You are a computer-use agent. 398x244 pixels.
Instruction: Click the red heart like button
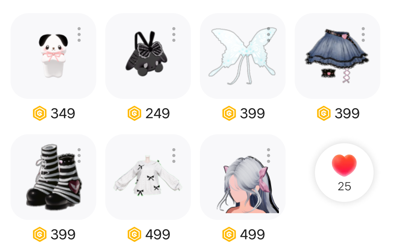344,173
